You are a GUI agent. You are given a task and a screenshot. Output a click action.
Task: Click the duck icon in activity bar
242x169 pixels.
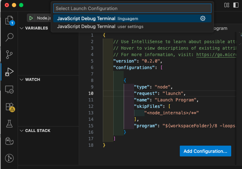point(9,141)
